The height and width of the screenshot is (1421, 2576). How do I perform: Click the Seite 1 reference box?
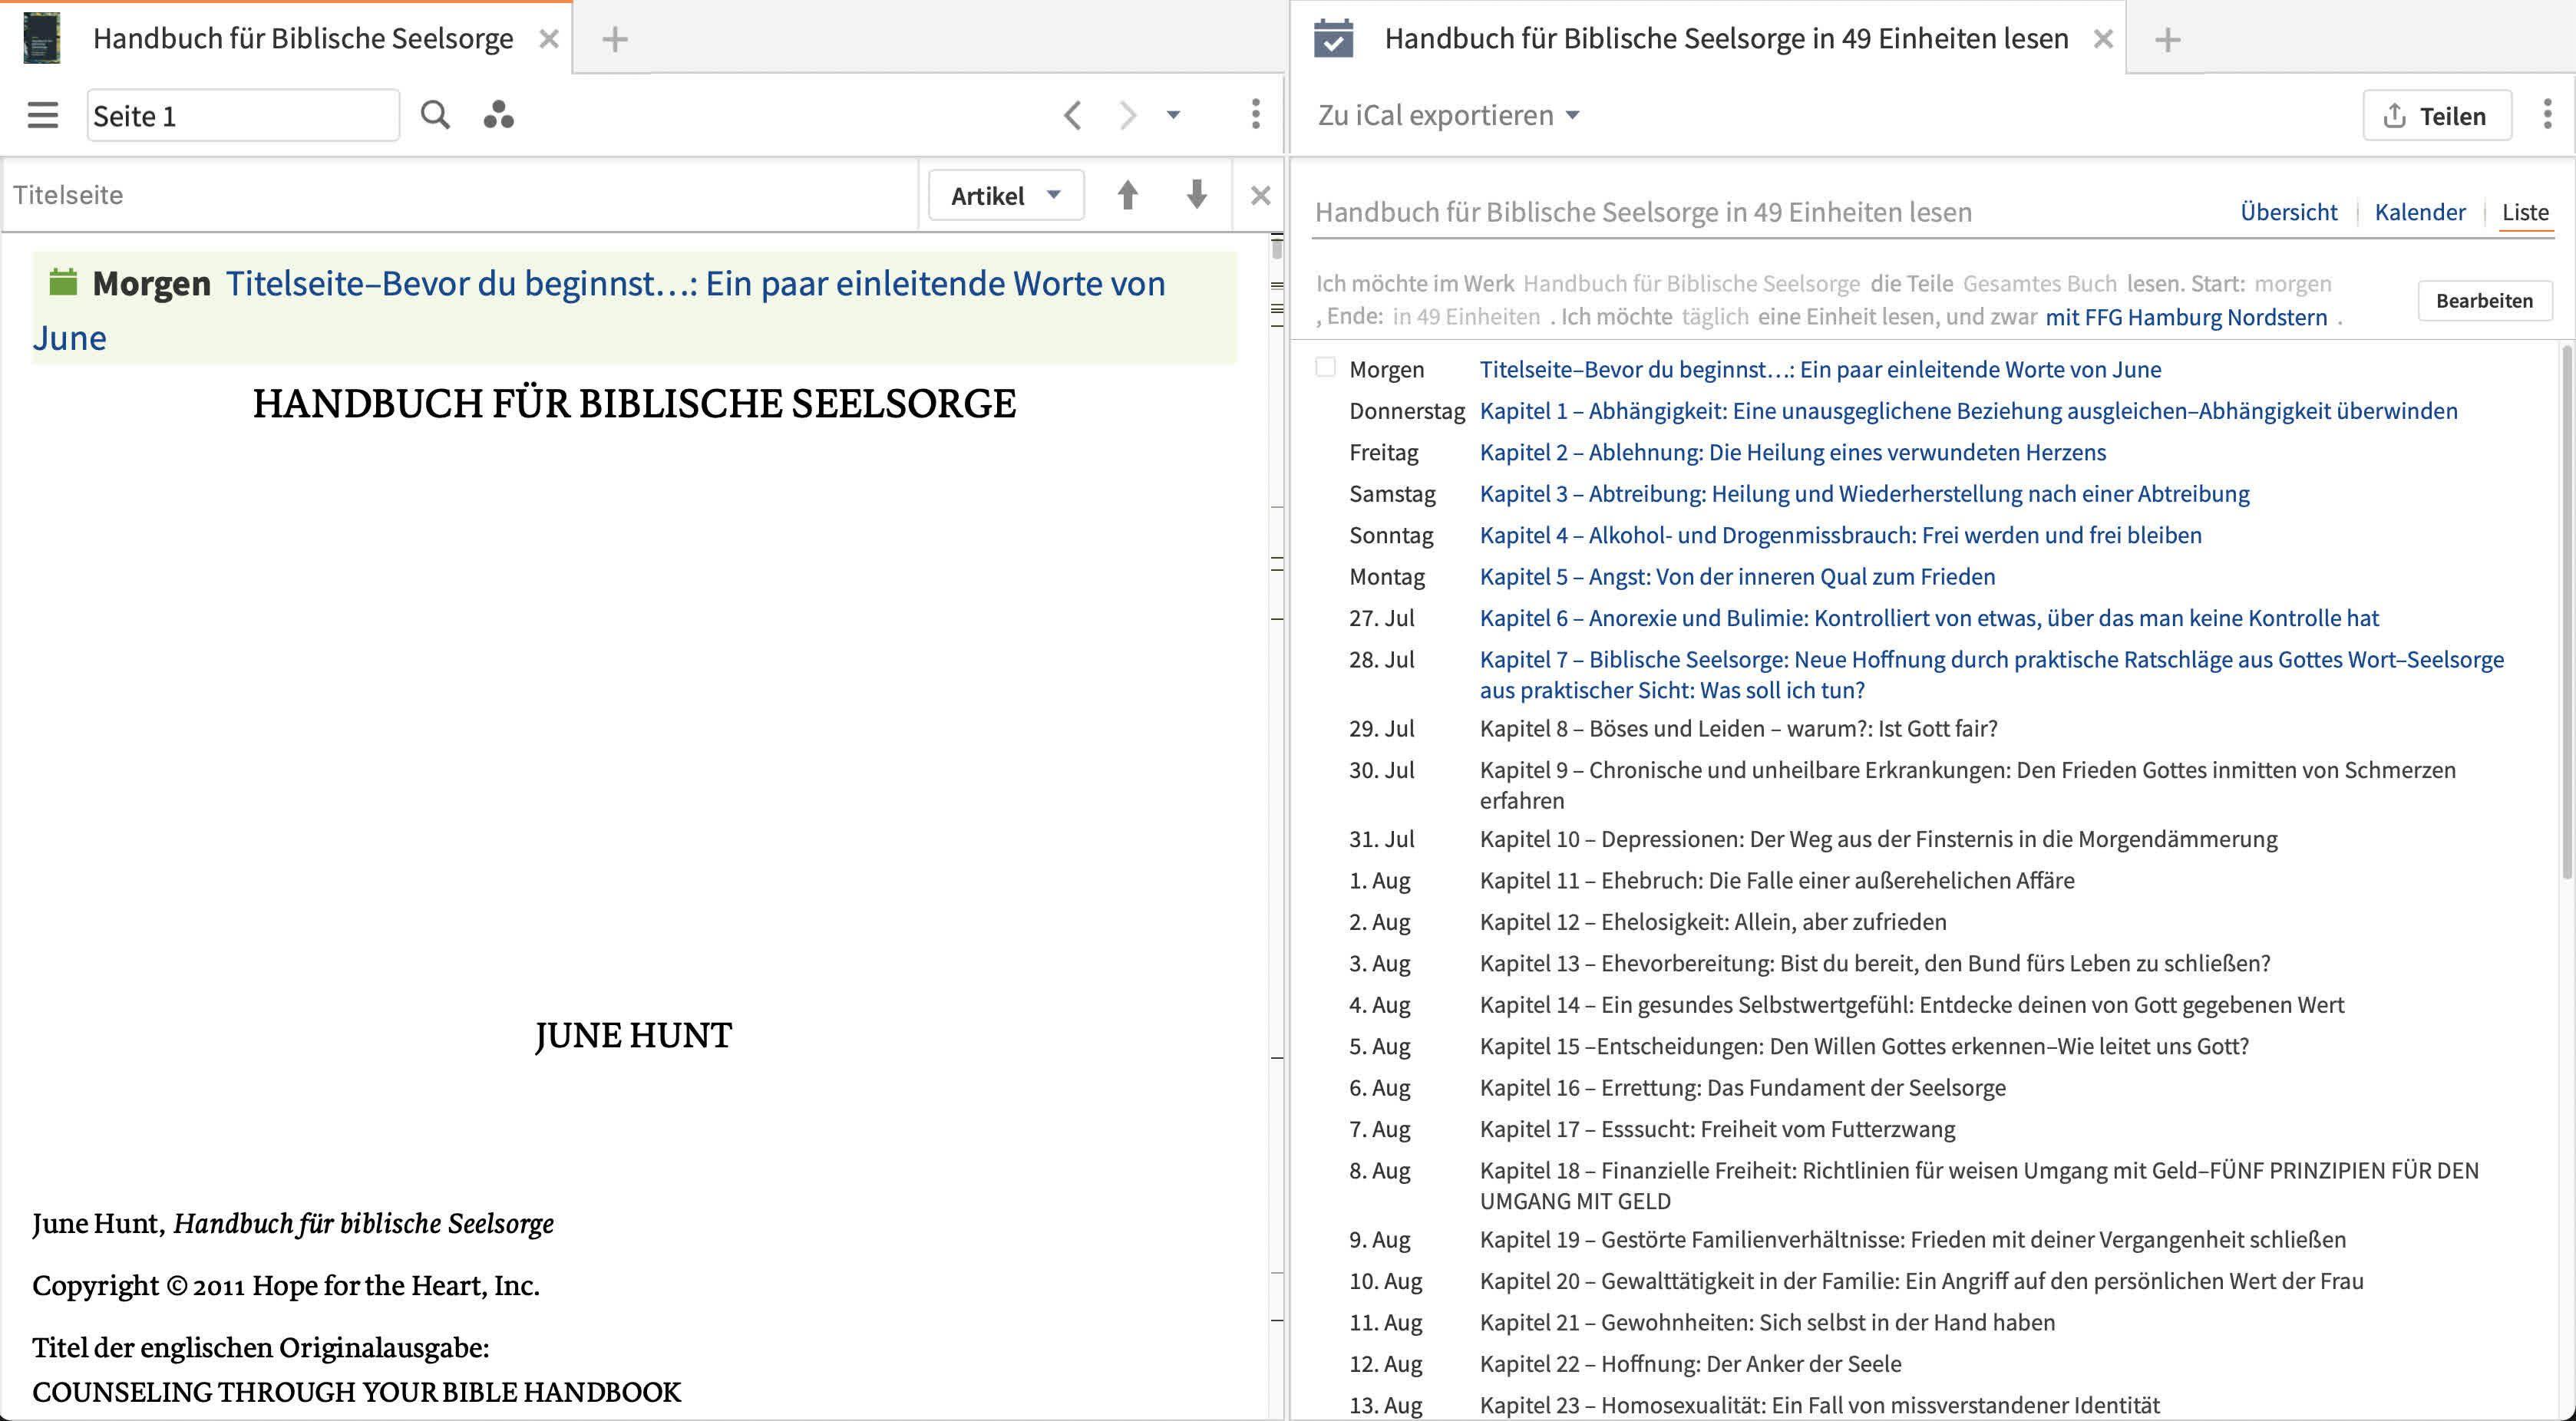pos(243,115)
